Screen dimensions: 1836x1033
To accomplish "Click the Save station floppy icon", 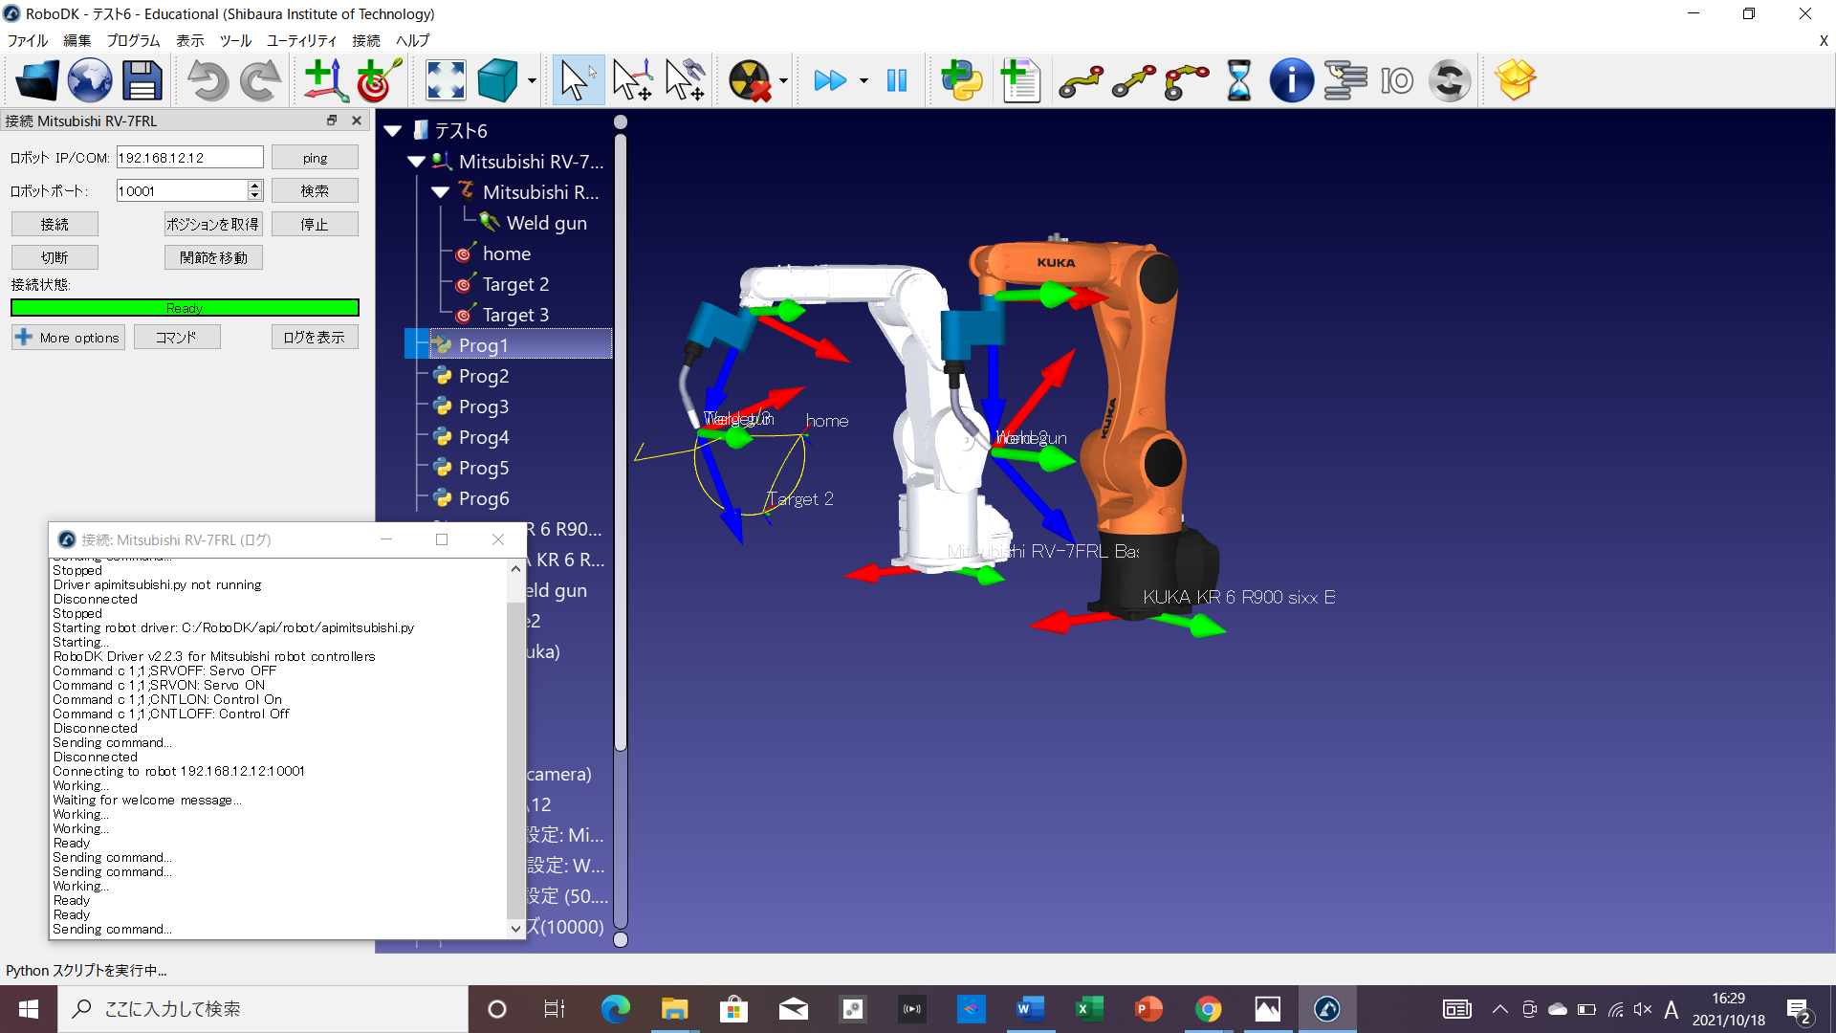I will (x=142, y=80).
